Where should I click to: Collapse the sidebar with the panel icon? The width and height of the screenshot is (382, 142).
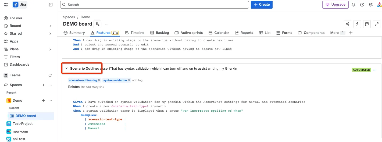tap(51, 5)
